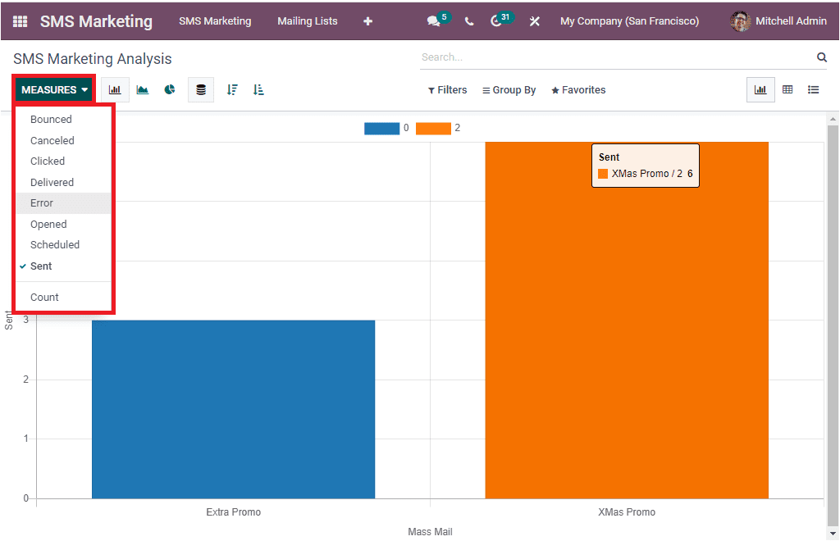Sort chart data ascending
840x541 pixels.
(258, 89)
